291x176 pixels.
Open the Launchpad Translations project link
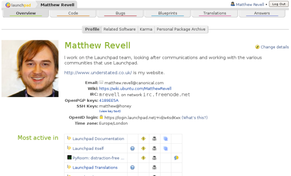point(95,167)
